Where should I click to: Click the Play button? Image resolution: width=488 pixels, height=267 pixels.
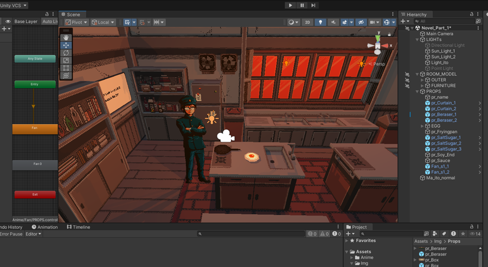(x=291, y=5)
